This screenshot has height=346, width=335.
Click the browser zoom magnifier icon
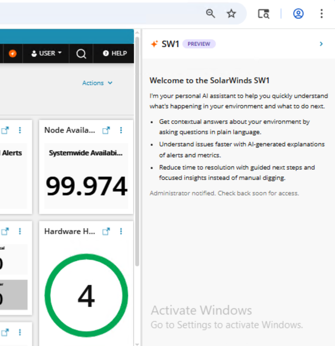pyautogui.click(x=210, y=14)
